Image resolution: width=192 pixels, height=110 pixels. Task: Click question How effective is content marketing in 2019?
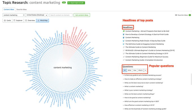click(x=139, y=105)
